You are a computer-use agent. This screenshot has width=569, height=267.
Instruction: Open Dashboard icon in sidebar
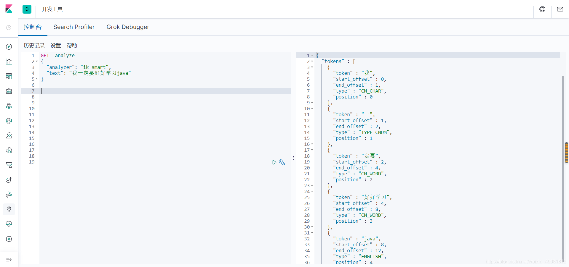point(9,76)
